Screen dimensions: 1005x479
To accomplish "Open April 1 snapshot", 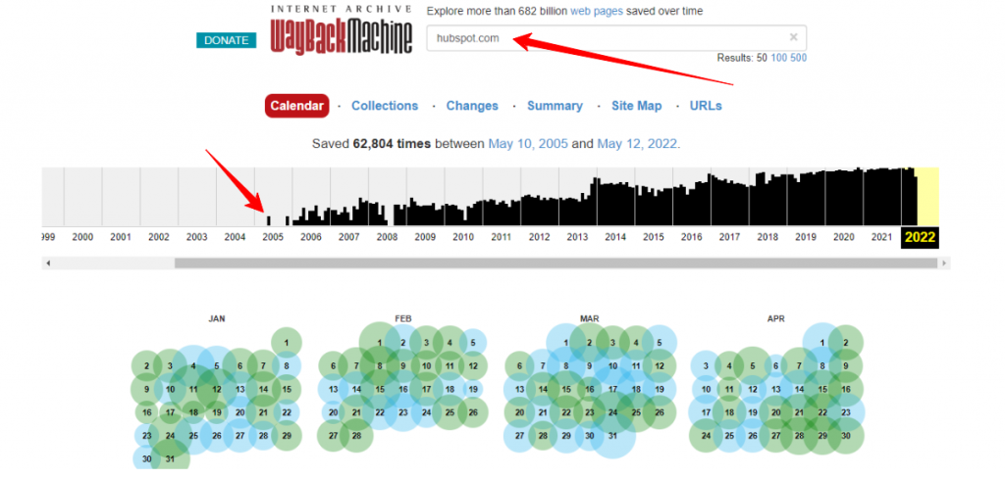I will coord(822,343).
